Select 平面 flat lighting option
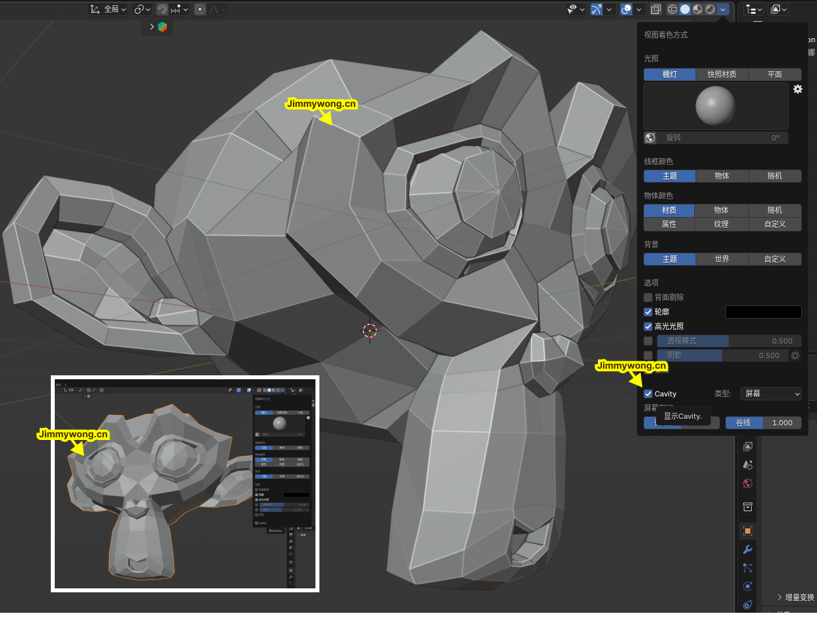This screenshot has width=817, height=622. click(x=775, y=75)
